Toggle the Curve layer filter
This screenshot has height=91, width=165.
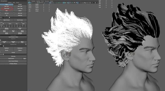[10, 24]
